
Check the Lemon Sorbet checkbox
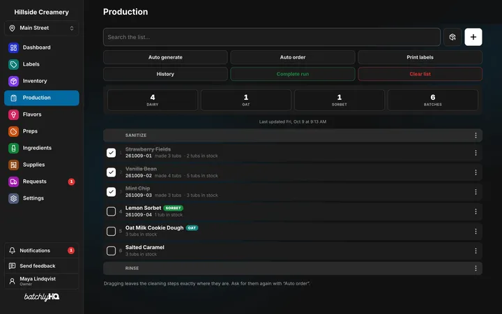point(111,211)
